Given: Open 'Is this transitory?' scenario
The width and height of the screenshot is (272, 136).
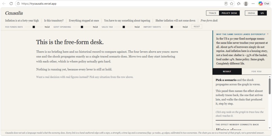Looking at the screenshot, I should click(54, 21).
